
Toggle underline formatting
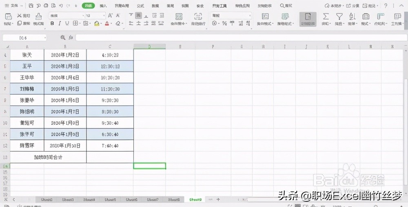click(67, 23)
